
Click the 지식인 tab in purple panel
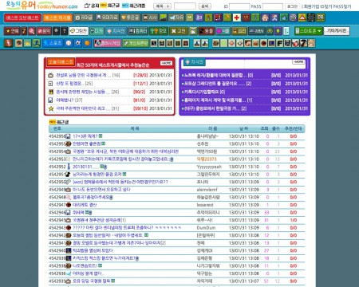(x=195, y=62)
